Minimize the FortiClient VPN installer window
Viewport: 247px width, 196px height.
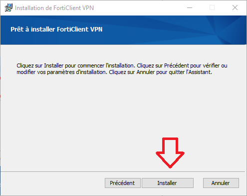[x=190, y=7]
